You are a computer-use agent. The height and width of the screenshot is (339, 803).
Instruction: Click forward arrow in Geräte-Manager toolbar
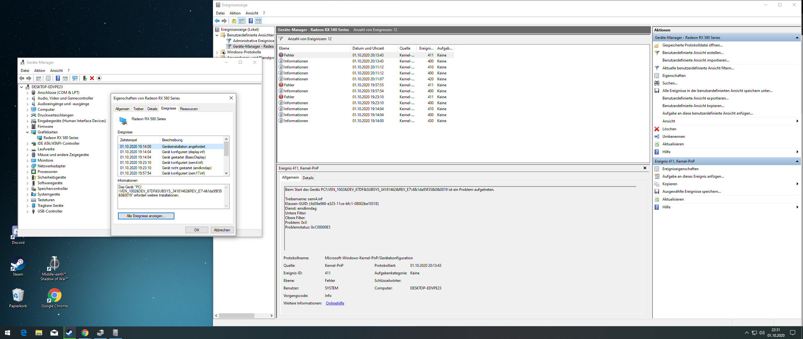click(x=29, y=78)
